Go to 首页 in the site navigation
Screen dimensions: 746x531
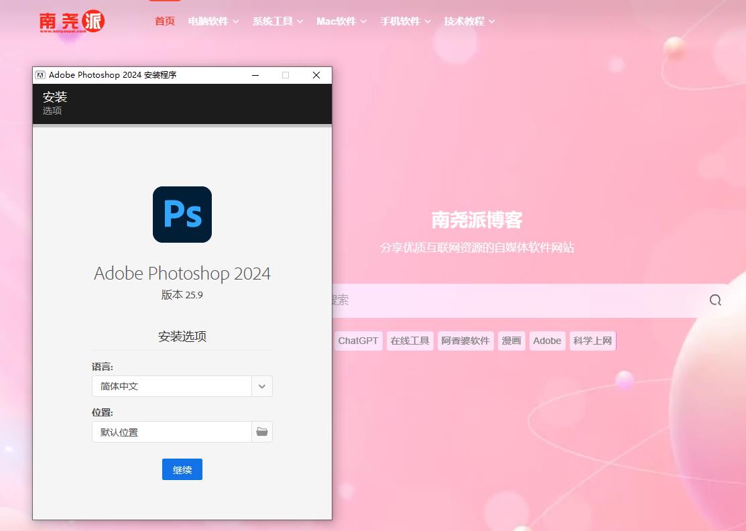coord(165,21)
